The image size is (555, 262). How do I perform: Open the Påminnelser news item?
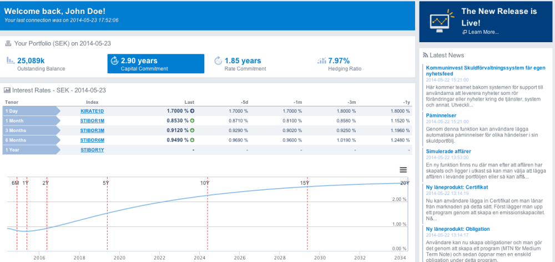(441, 115)
